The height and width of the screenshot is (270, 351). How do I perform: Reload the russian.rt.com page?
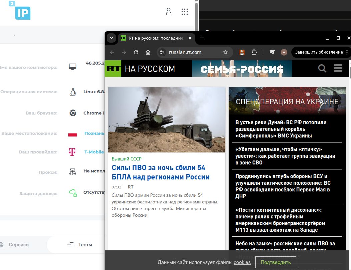[136, 52]
